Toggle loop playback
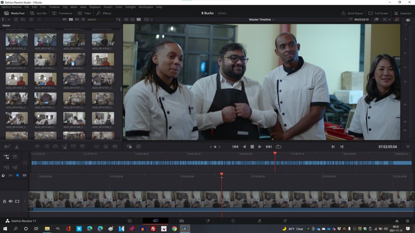The height and width of the screenshot is (233, 415). tap(278, 146)
